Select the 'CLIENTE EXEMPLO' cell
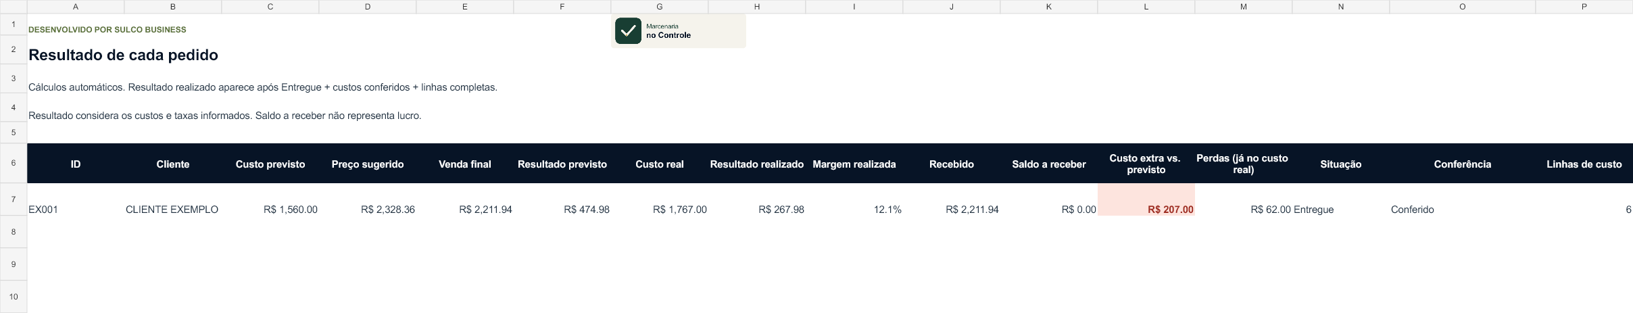 (x=173, y=199)
